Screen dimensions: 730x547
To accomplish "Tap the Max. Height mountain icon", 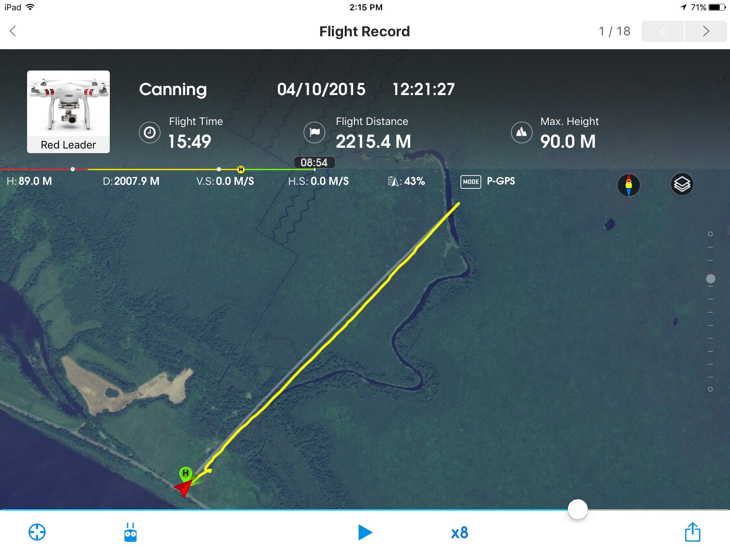I will [522, 132].
